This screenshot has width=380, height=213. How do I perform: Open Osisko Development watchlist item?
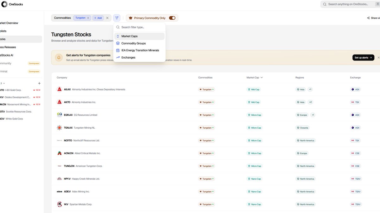(x=20, y=97)
